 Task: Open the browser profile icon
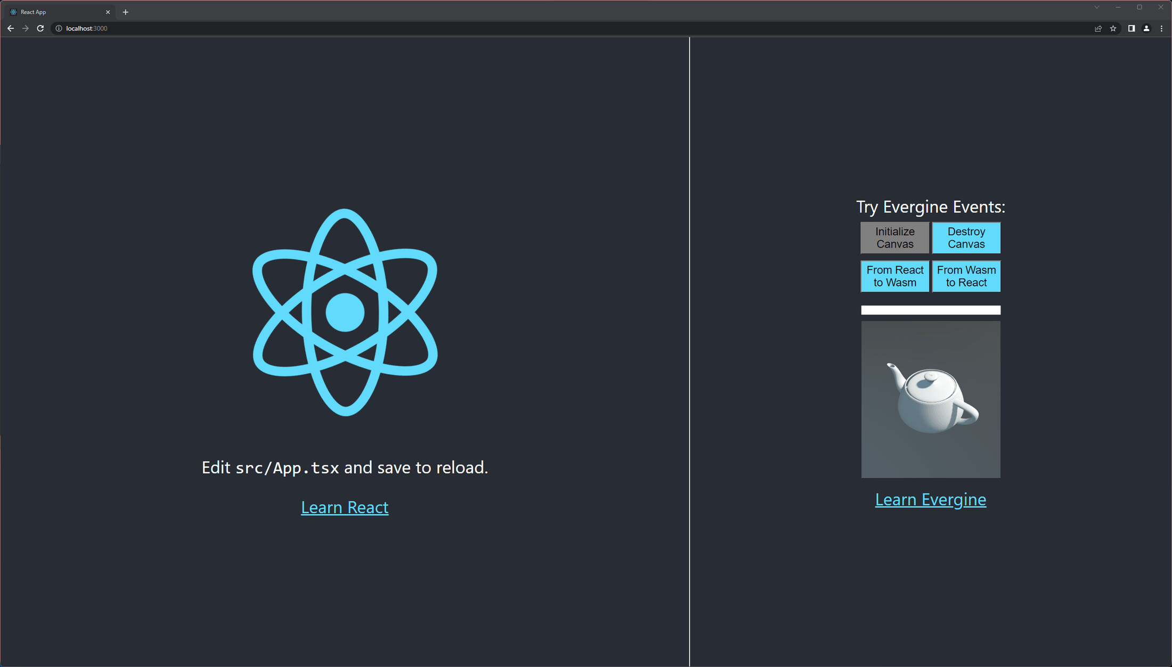pyautogui.click(x=1146, y=28)
